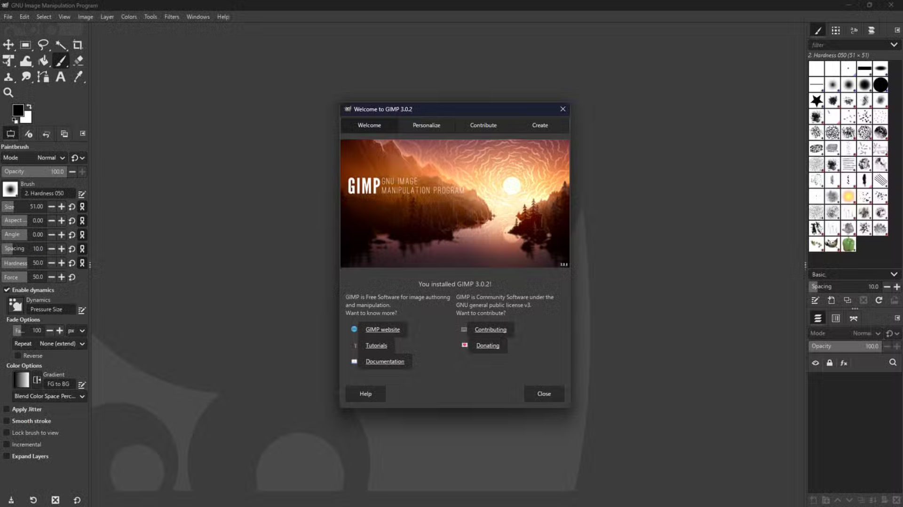Open the paintbrush Mode Normal dropdown

(51, 158)
